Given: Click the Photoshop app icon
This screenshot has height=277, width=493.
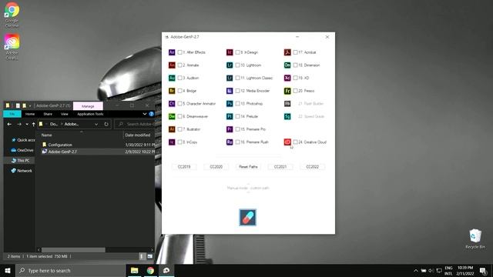Looking at the screenshot, I should pyautogui.click(x=230, y=103).
